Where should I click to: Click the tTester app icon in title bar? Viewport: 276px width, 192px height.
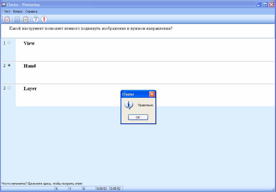click(x=4, y=4)
